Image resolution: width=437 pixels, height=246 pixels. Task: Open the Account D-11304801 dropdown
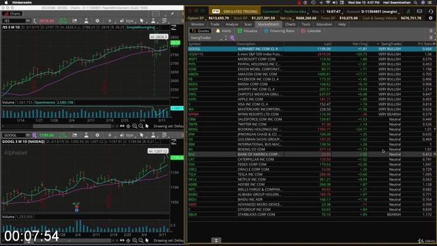tap(381, 12)
